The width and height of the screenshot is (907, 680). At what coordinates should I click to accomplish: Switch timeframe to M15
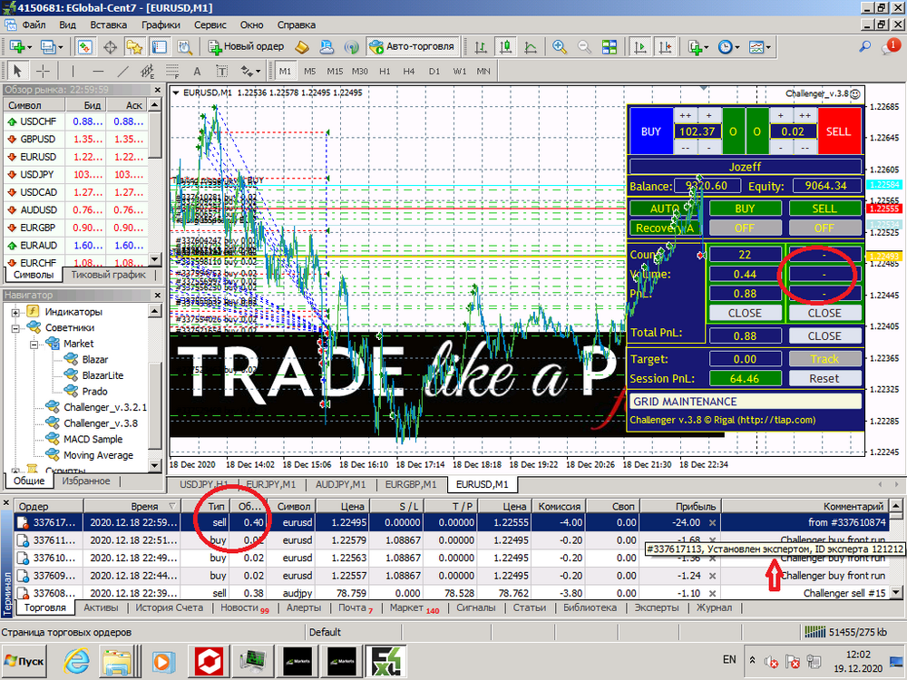[x=335, y=71]
